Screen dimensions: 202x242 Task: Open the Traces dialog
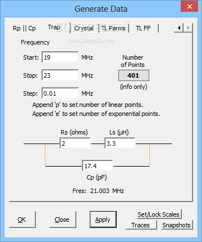click(141, 225)
